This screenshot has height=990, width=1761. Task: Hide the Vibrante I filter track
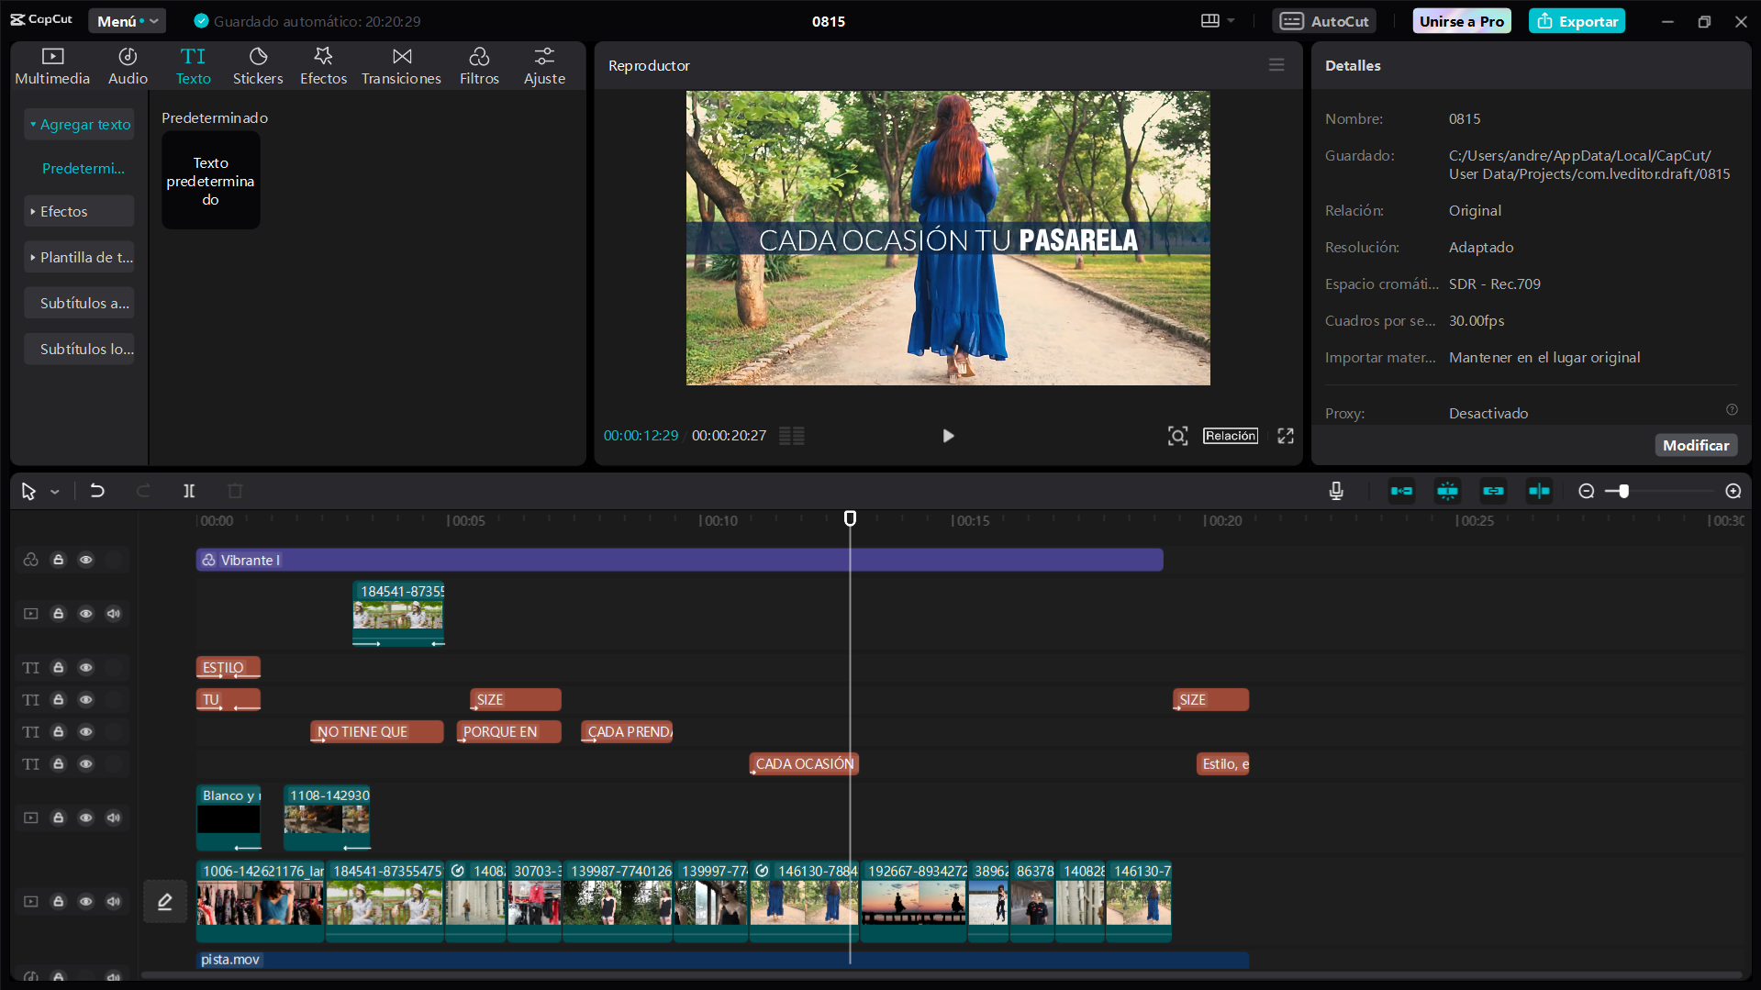[x=86, y=560]
